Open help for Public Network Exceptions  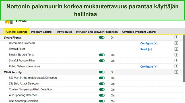pos(176,66)
